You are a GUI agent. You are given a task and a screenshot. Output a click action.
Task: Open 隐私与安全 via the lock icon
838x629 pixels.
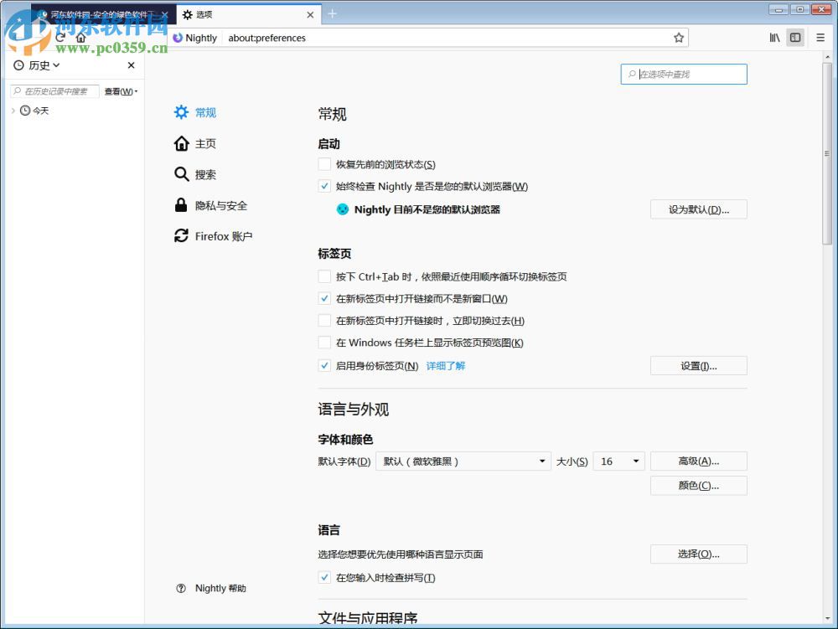[181, 205]
